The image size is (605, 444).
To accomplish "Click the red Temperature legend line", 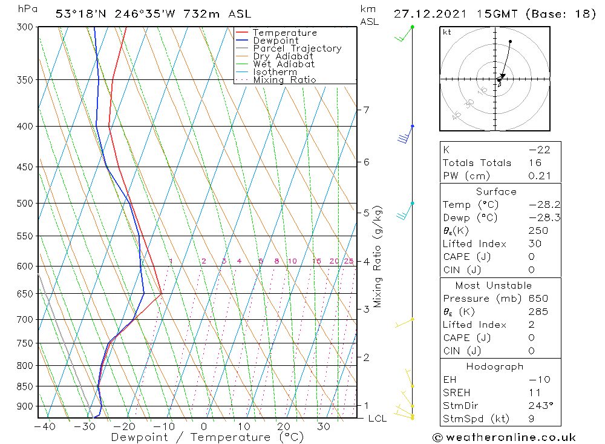I will (241, 33).
